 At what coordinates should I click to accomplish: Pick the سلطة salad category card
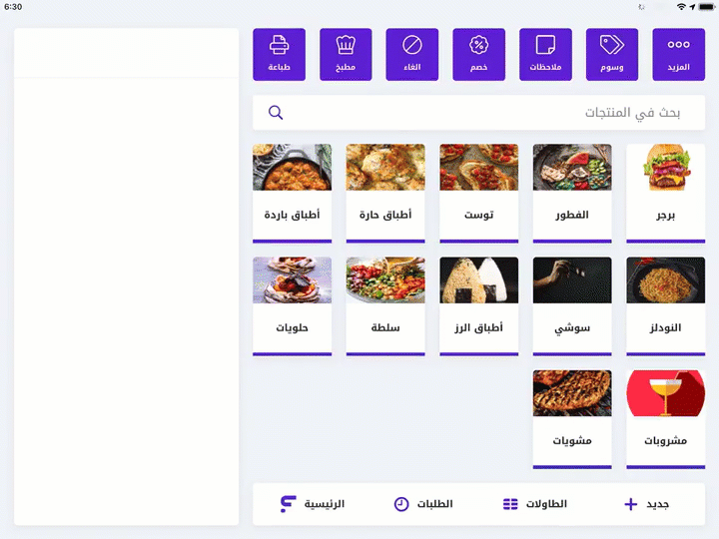pos(385,306)
